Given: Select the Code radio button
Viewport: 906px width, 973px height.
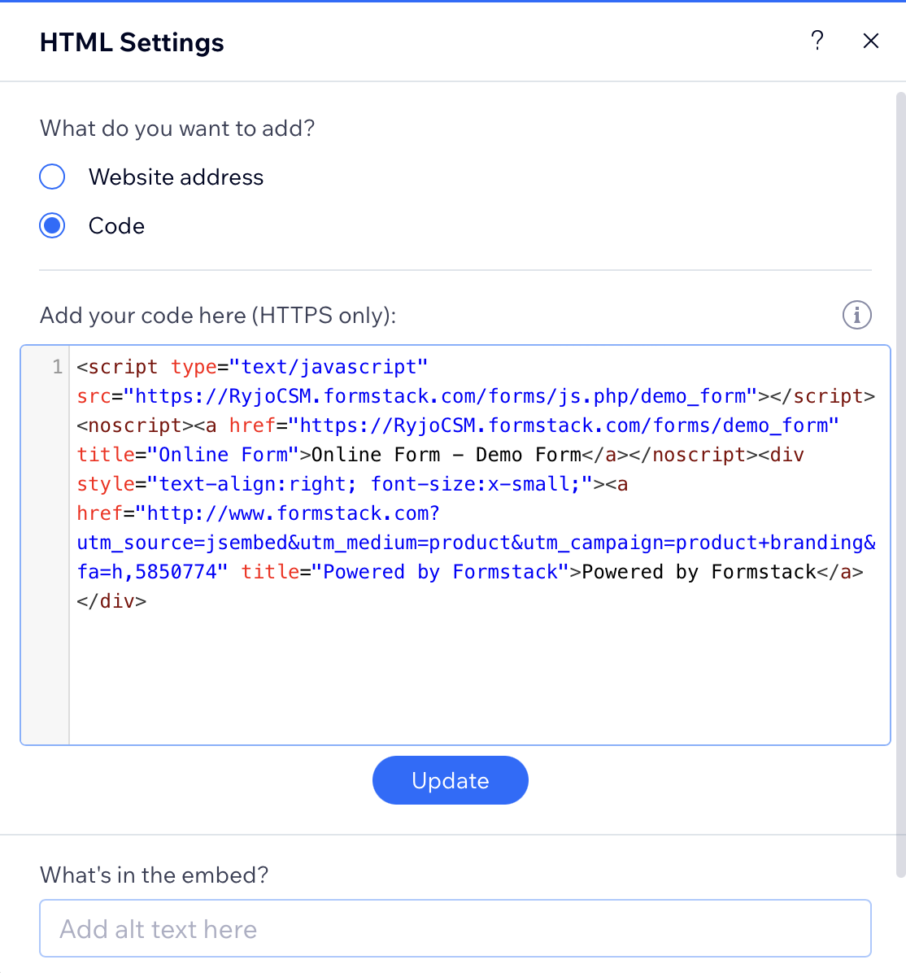Looking at the screenshot, I should coord(53,225).
